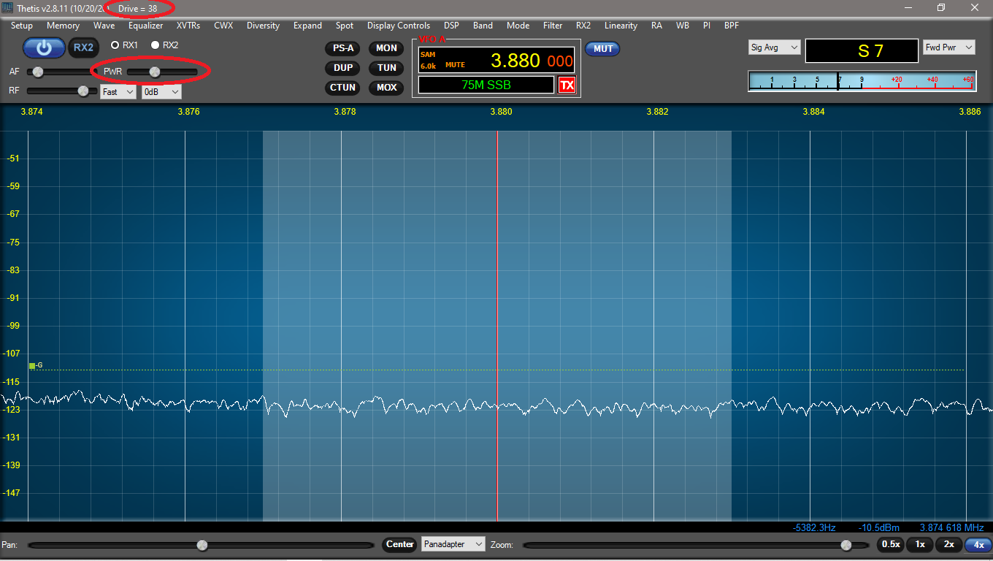Viewport: 993px width, 561px height.
Task: Set zoom to 2x
Action: pyautogui.click(x=948, y=544)
